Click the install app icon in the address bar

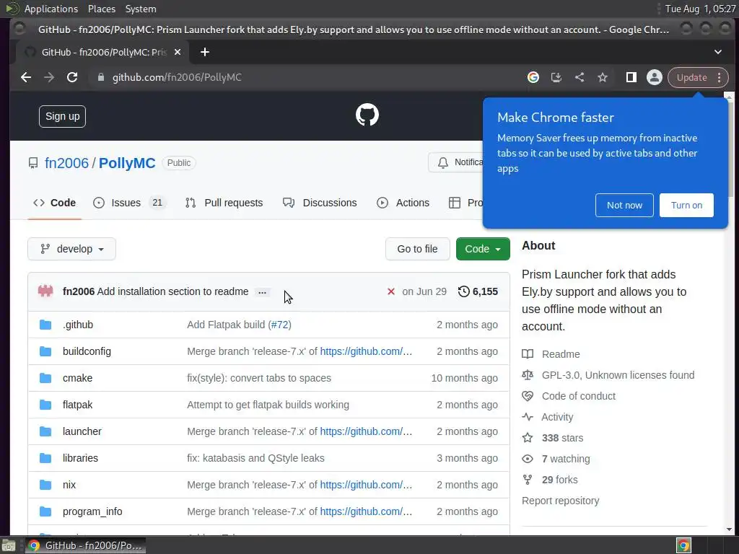tap(556, 77)
